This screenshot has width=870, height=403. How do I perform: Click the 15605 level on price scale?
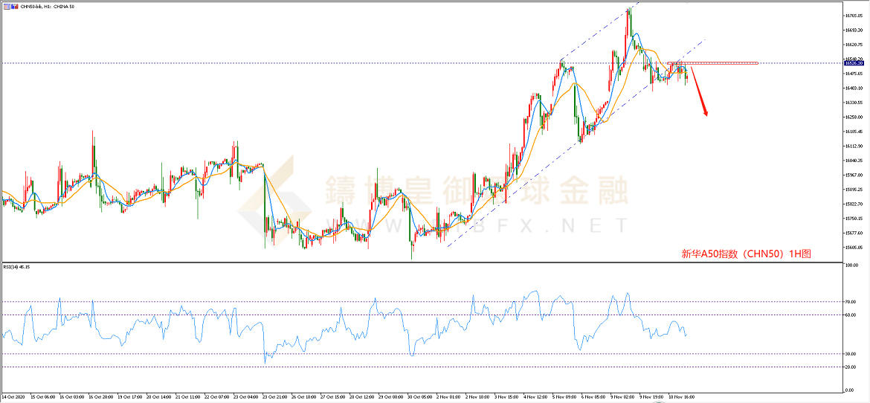point(852,248)
